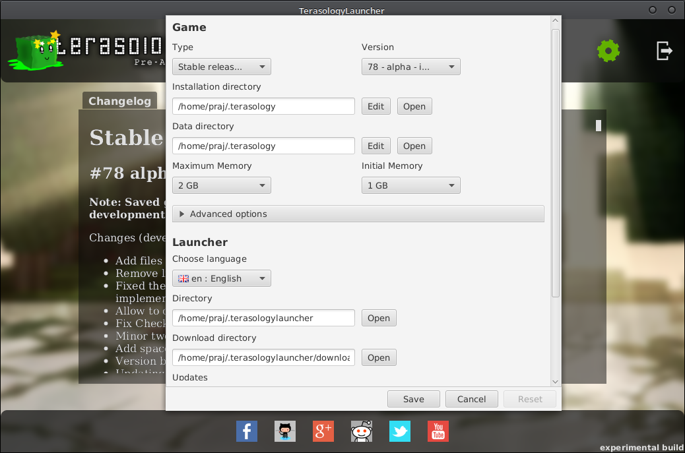Open the Reddit alien link
This screenshot has height=453, width=685.
coord(362,431)
